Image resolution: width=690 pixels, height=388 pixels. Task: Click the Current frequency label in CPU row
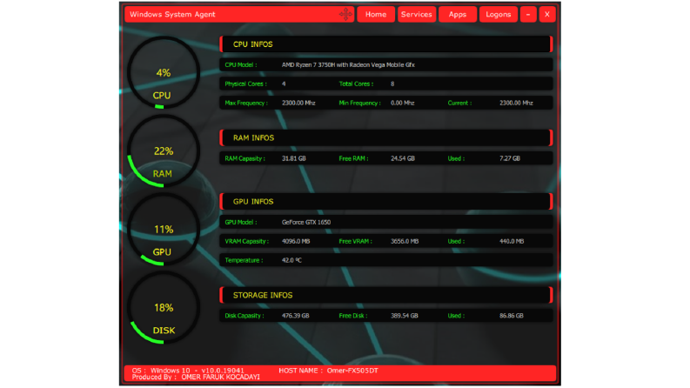click(x=459, y=103)
